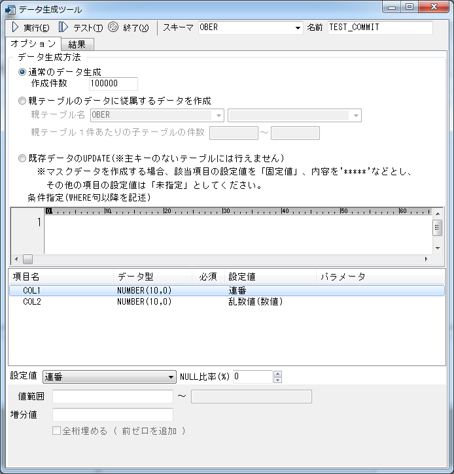Increase NULL比率 with the up spinner arrow
The width and height of the screenshot is (454, 474).
tap(277, 373)
